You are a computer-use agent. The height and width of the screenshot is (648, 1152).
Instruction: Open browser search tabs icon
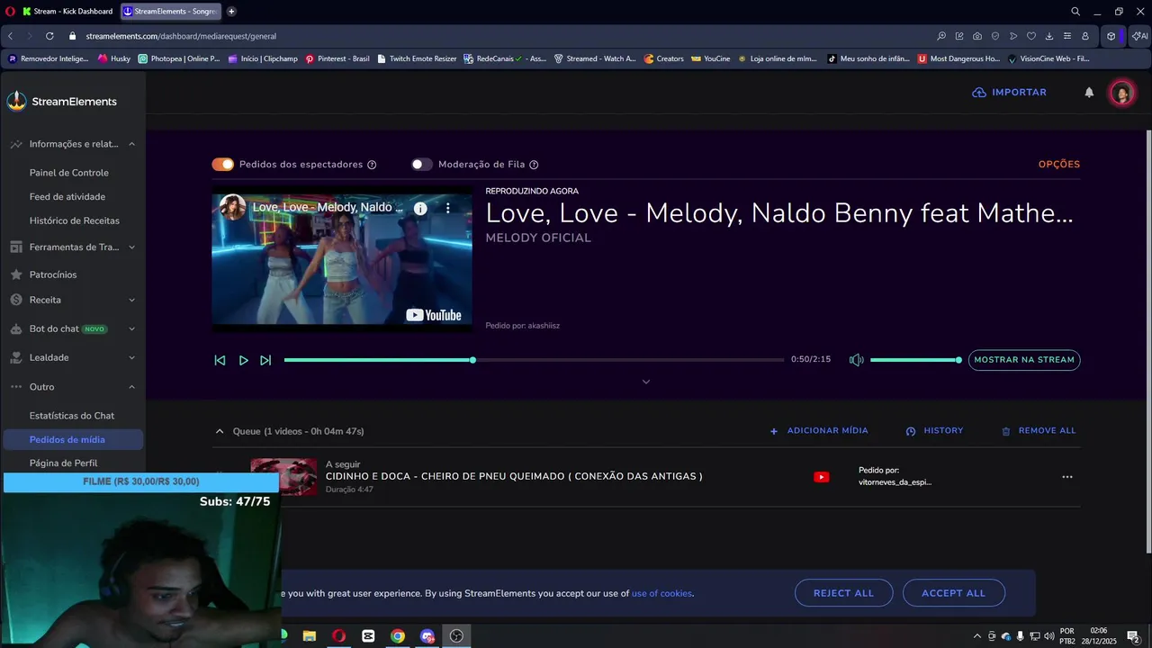[x=1075, y=11]
